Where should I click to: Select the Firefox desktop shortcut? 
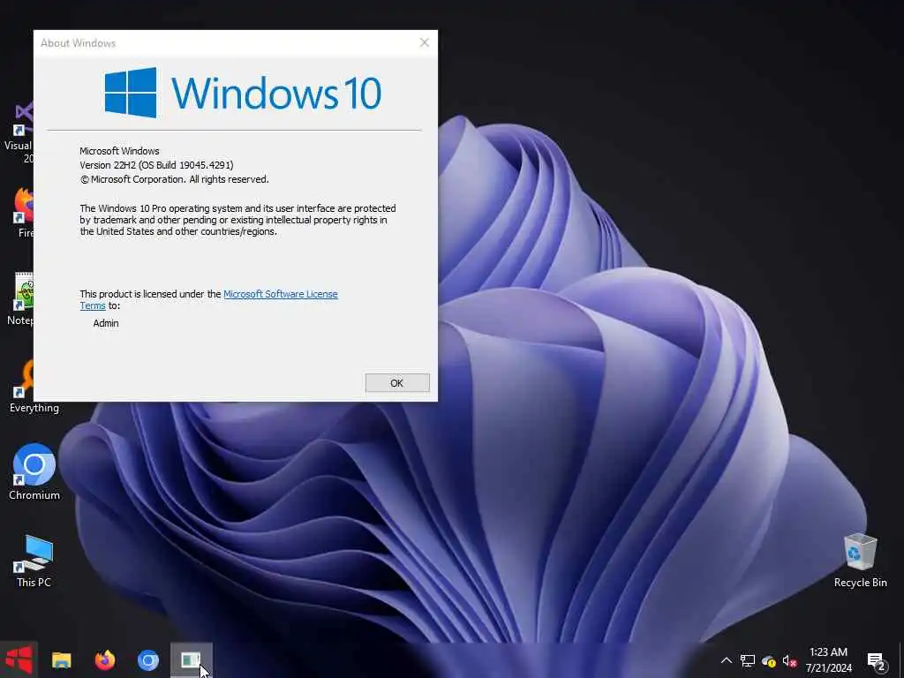pos(23,212)
